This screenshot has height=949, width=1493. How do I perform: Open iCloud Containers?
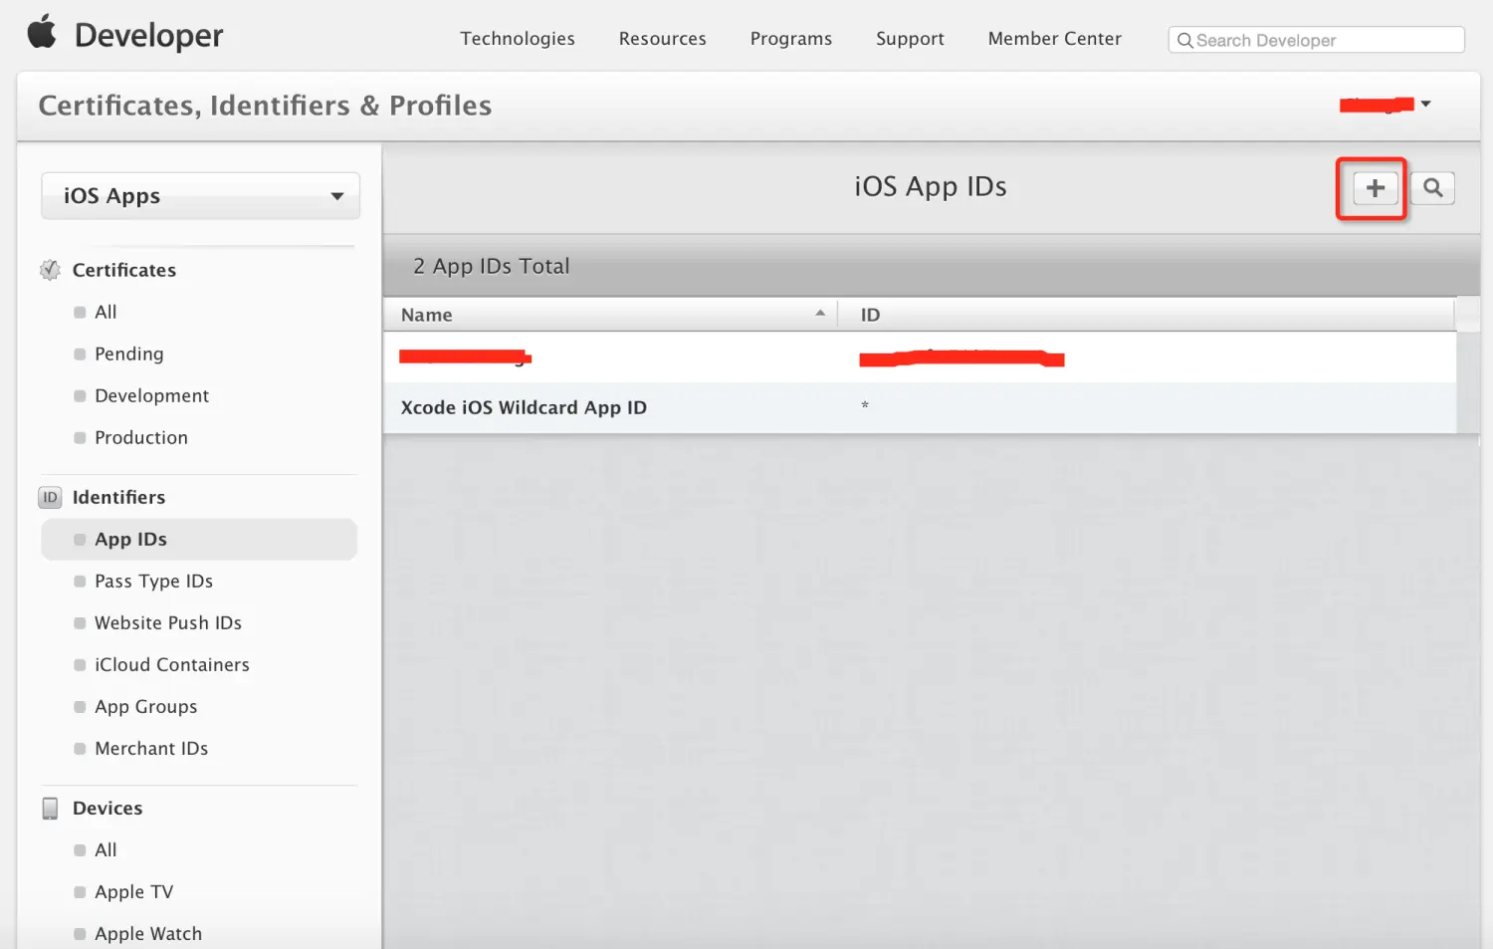pyautogui.click(x=171, y=664)
